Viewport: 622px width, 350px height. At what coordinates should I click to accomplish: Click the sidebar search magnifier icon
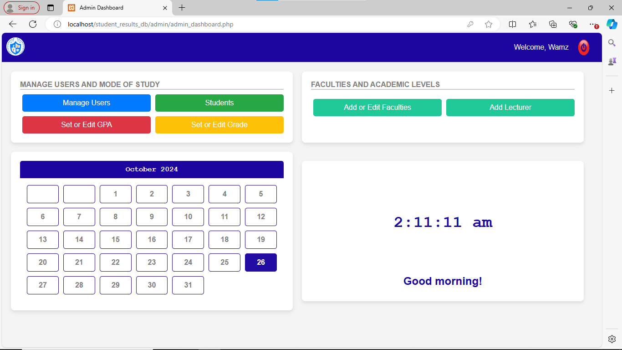pyautogui.click(x=612, y=43)
